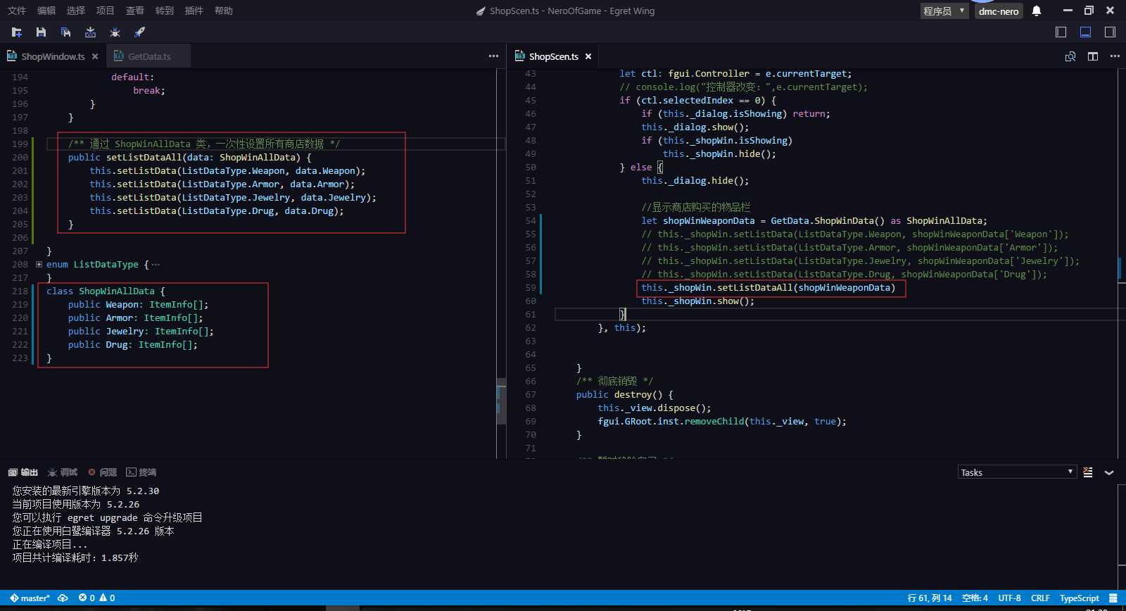Select the TypeScript language mode
The image size is (1126, 611).
[1079, 598]
